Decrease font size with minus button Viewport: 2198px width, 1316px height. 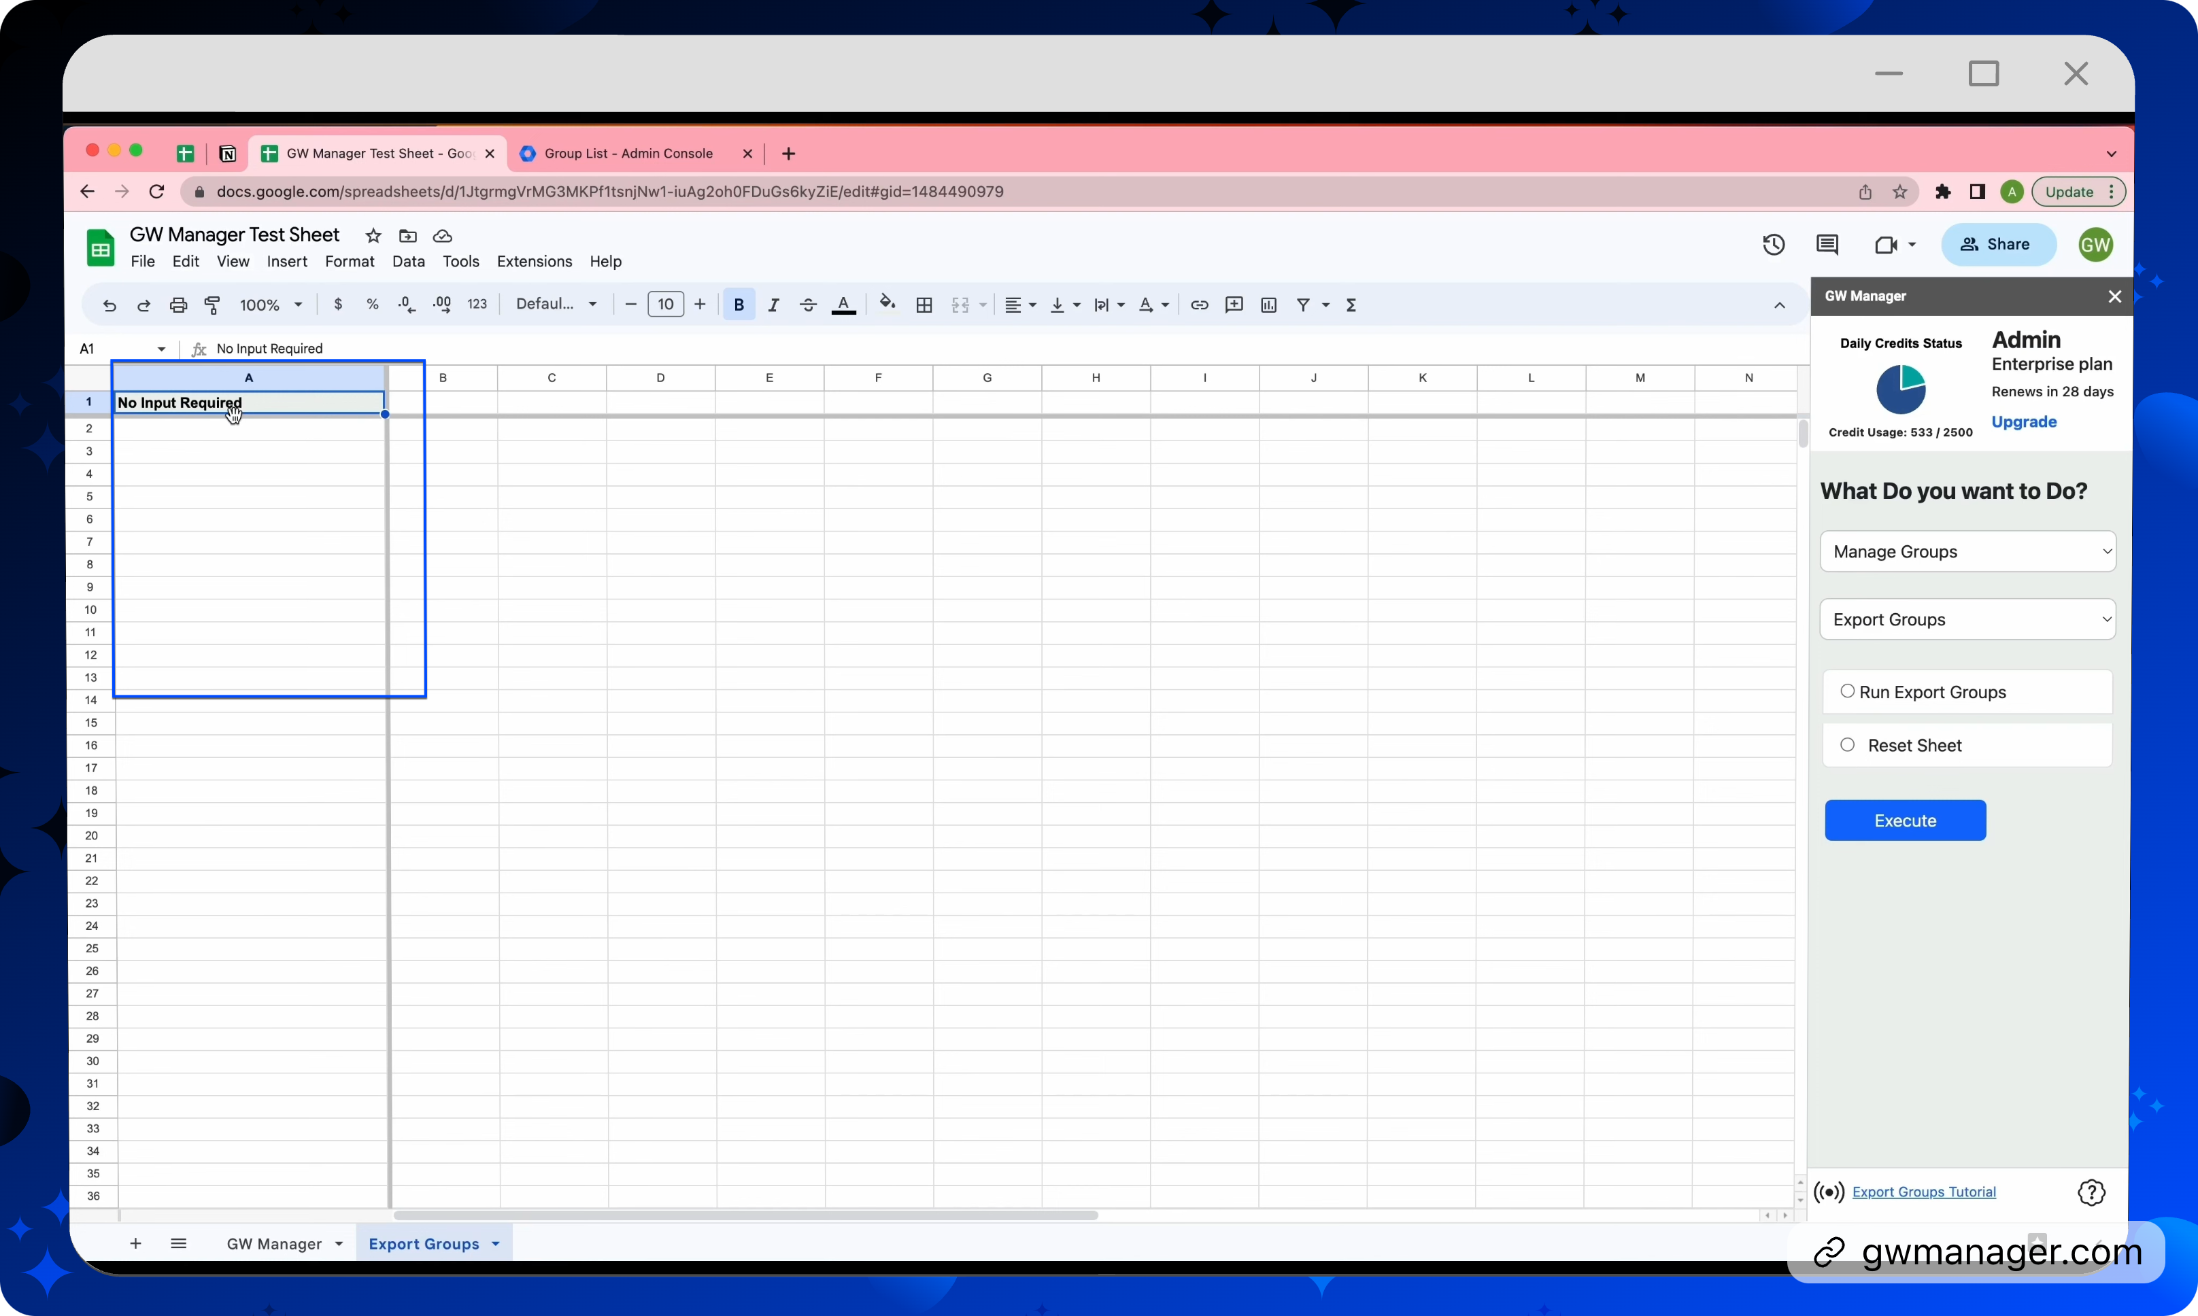tap(630, 304)
